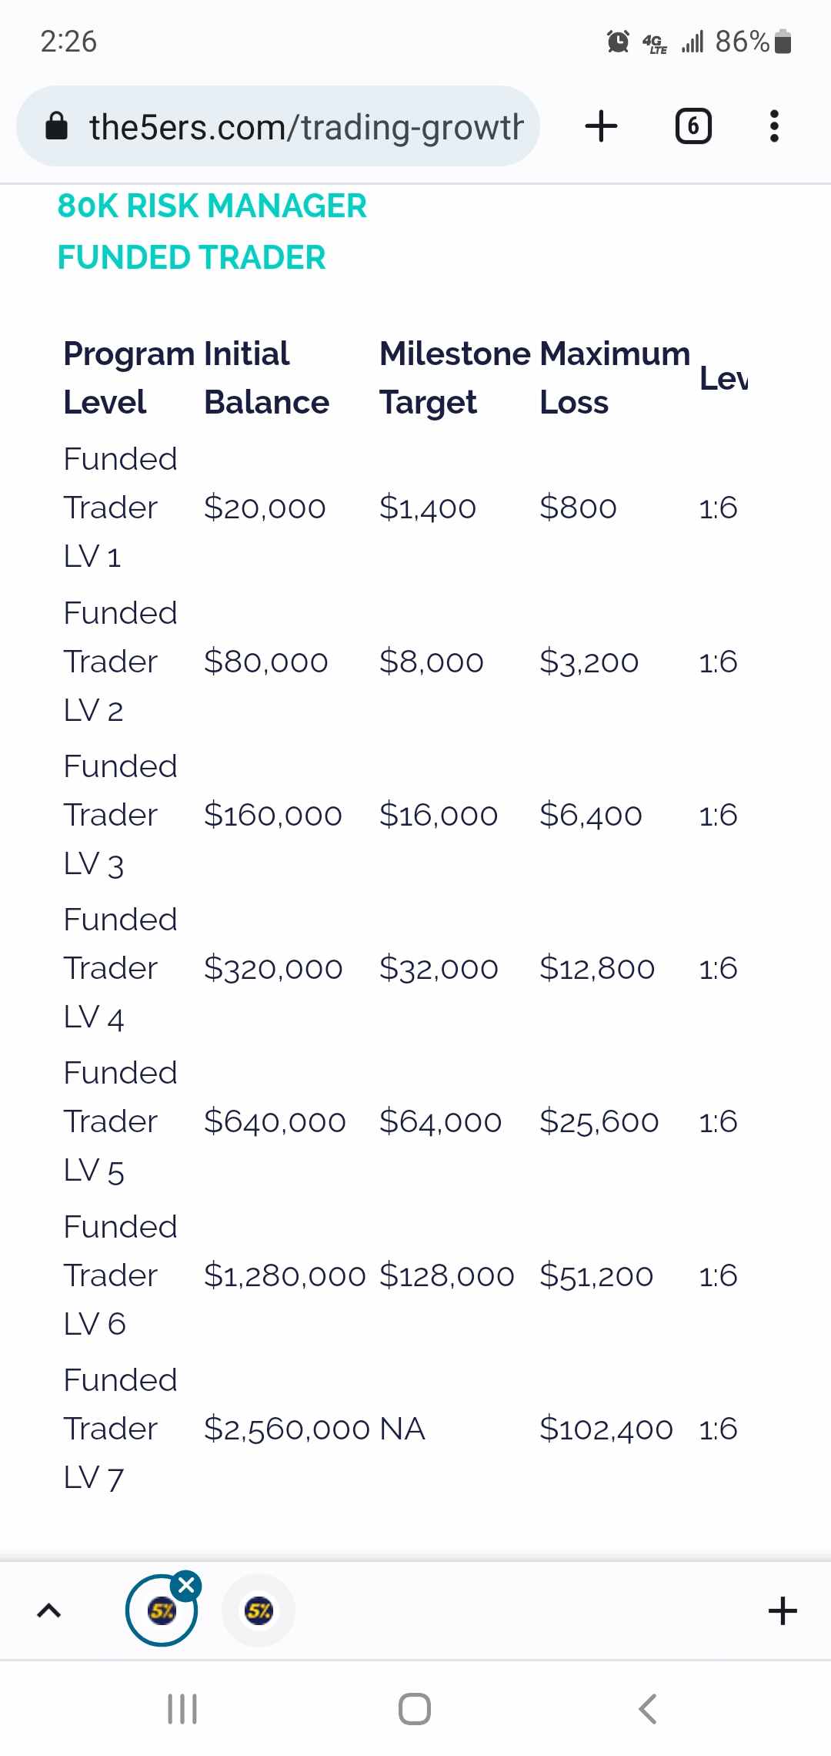Collapse tab strip with up chevron
831x1756 pixels.
pyautogui.click(x=48, y=1610)
